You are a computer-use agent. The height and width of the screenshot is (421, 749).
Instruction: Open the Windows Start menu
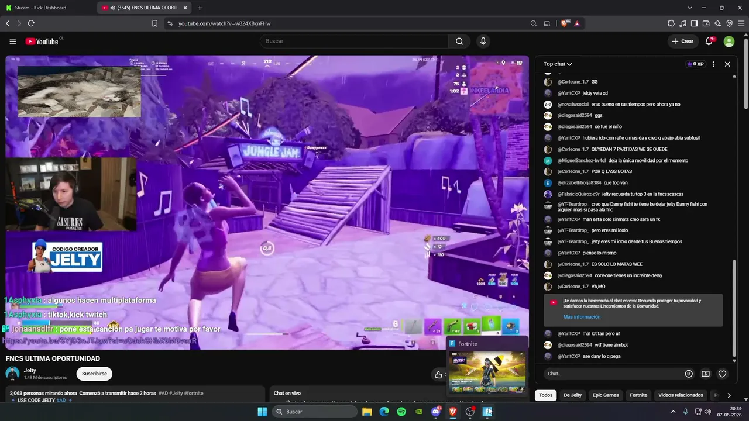(x=262, y=412)
